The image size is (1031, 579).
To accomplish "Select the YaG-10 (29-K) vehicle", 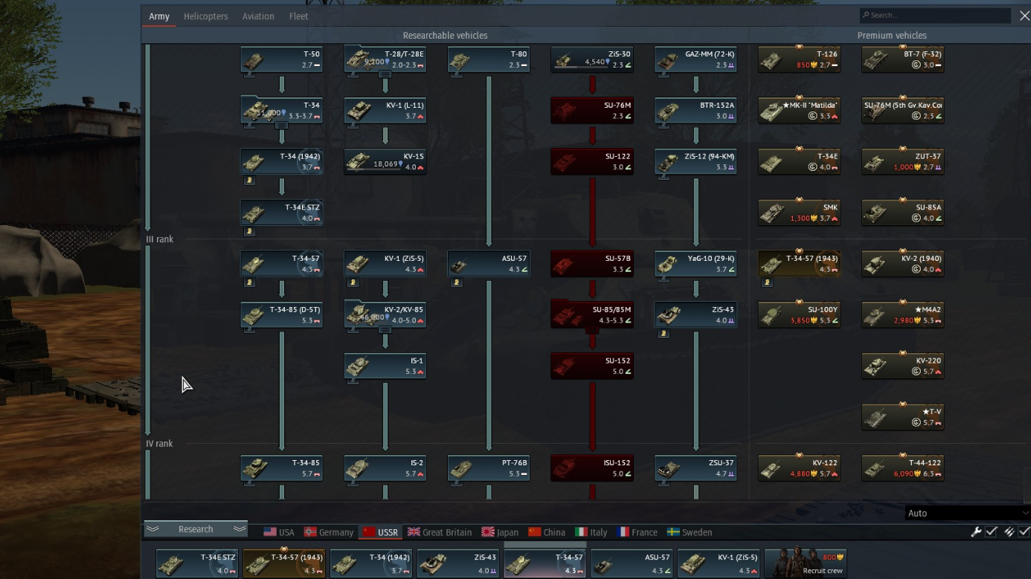I will [696, 264].
